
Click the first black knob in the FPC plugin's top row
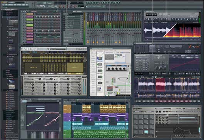coord(157,112)
